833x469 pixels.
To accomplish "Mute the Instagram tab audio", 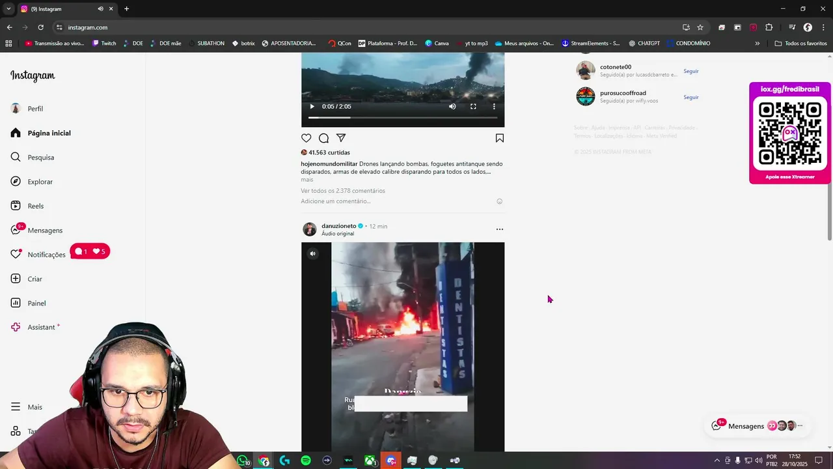I will click(x=100, y=9).
